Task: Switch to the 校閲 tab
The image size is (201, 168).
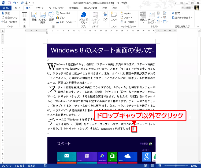Action: (x=105, y=8)
